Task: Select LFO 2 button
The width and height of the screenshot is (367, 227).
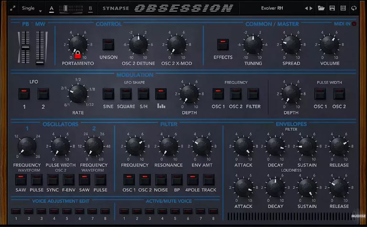Action: coord(43,93)
